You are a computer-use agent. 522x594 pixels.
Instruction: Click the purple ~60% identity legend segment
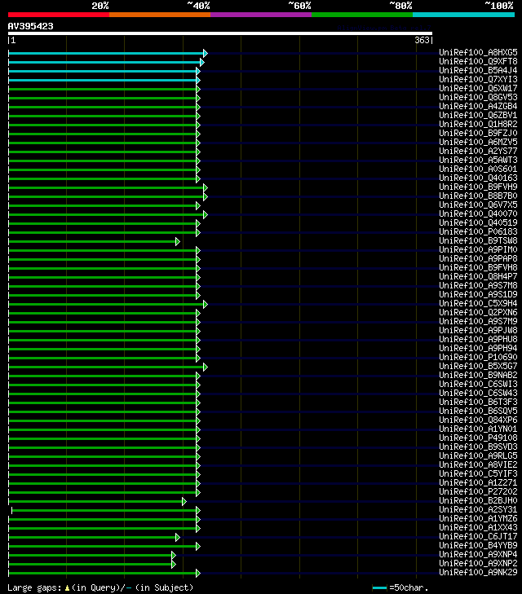point(261,15)
